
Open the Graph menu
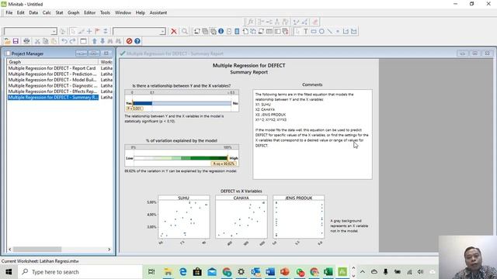pyautogui.click(x=73, y=12)
